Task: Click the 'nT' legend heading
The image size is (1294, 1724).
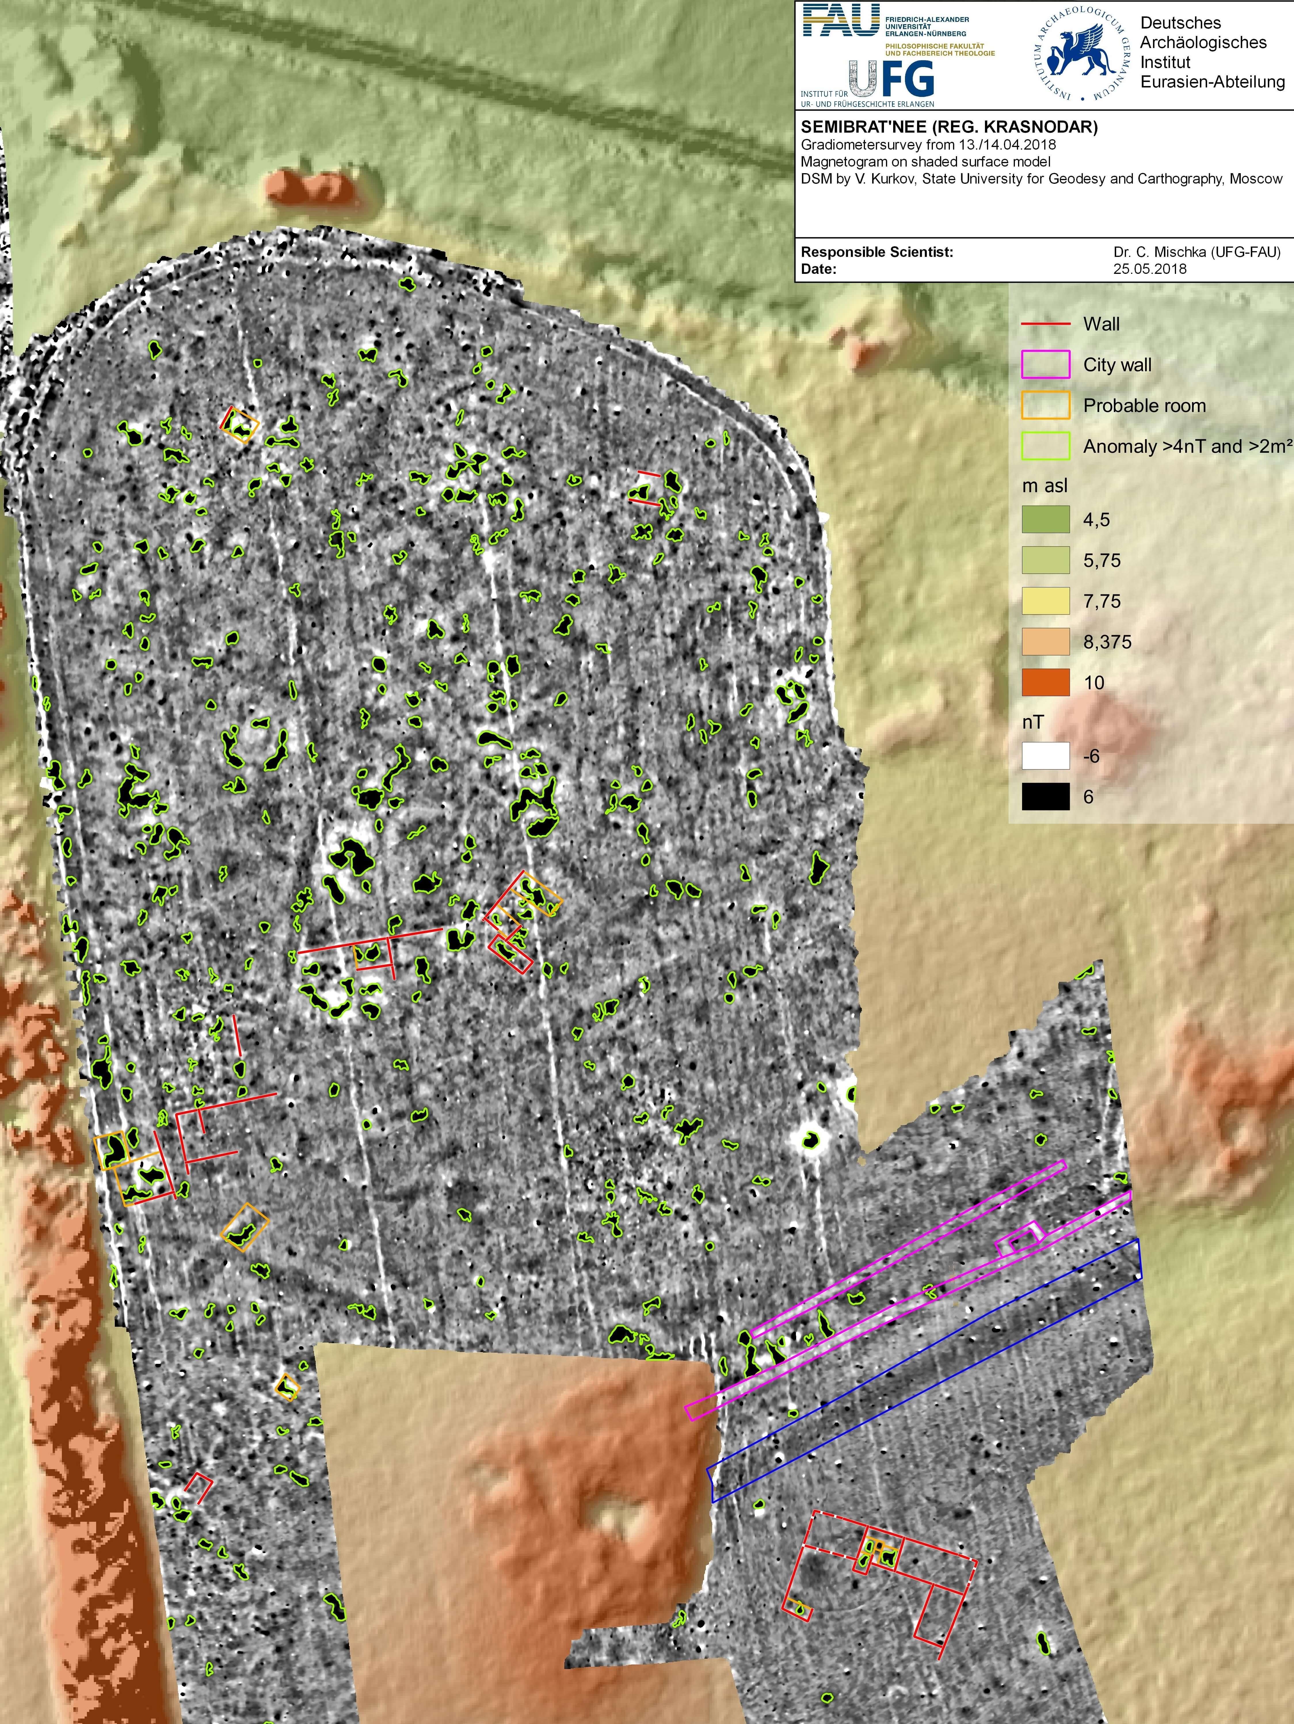Action: click(1033, 723)
